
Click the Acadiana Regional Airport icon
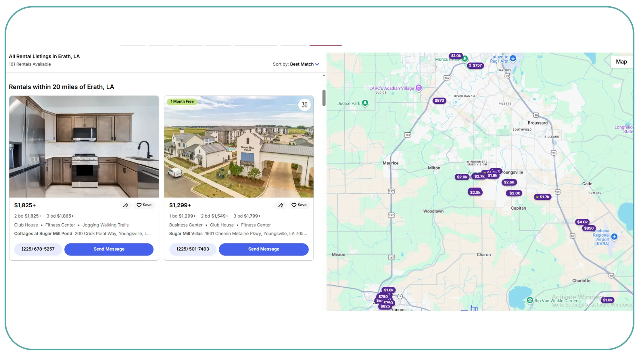point(614,237)
